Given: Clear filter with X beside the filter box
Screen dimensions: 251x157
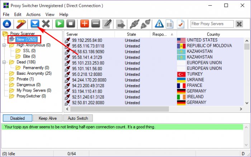Looking at the screenshot, I should pyautogui.click(x=239, y=24).
